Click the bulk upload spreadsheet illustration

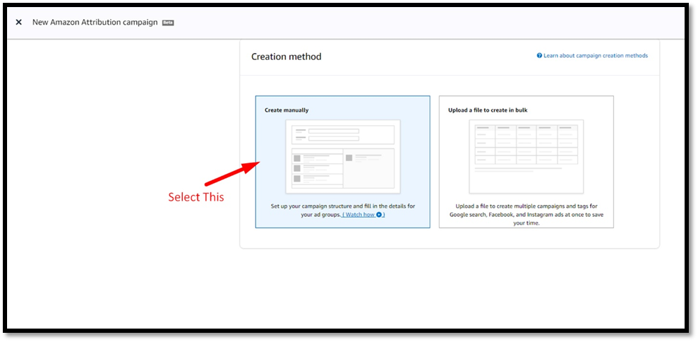pos(526,156)
